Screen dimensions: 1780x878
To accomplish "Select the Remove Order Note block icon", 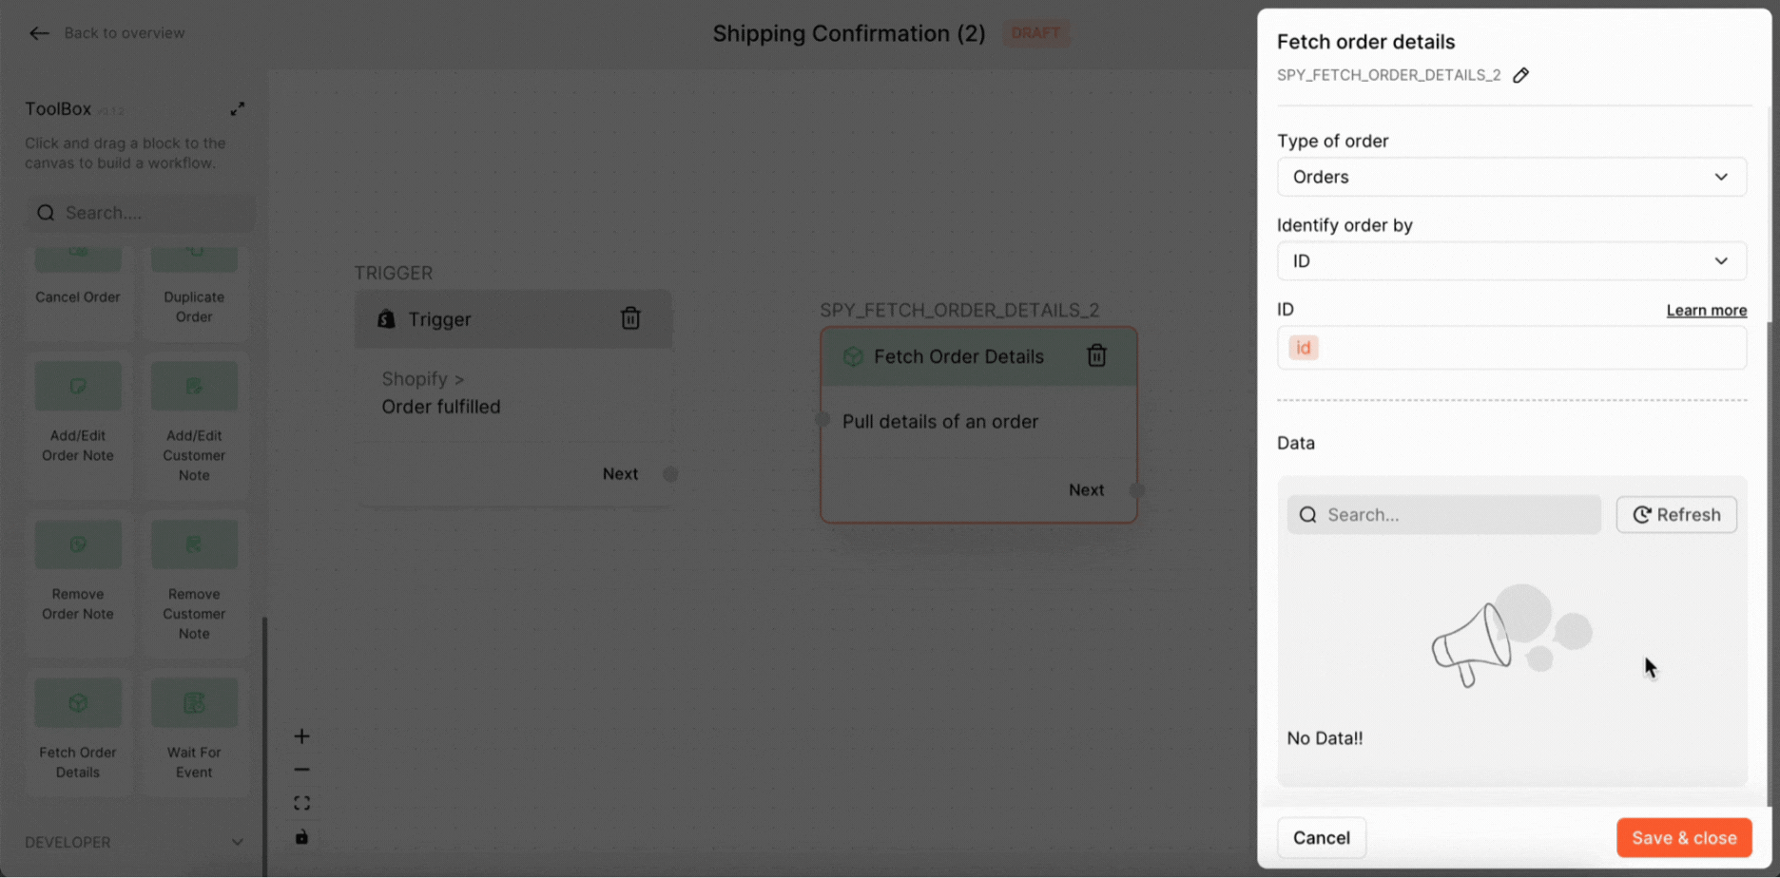I will [78, 544].
